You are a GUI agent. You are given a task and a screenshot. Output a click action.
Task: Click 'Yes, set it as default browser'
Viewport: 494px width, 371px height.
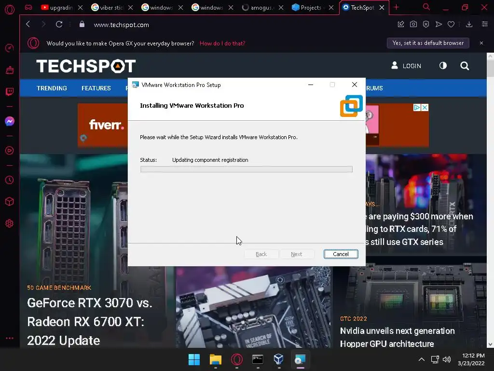[428, 43]
